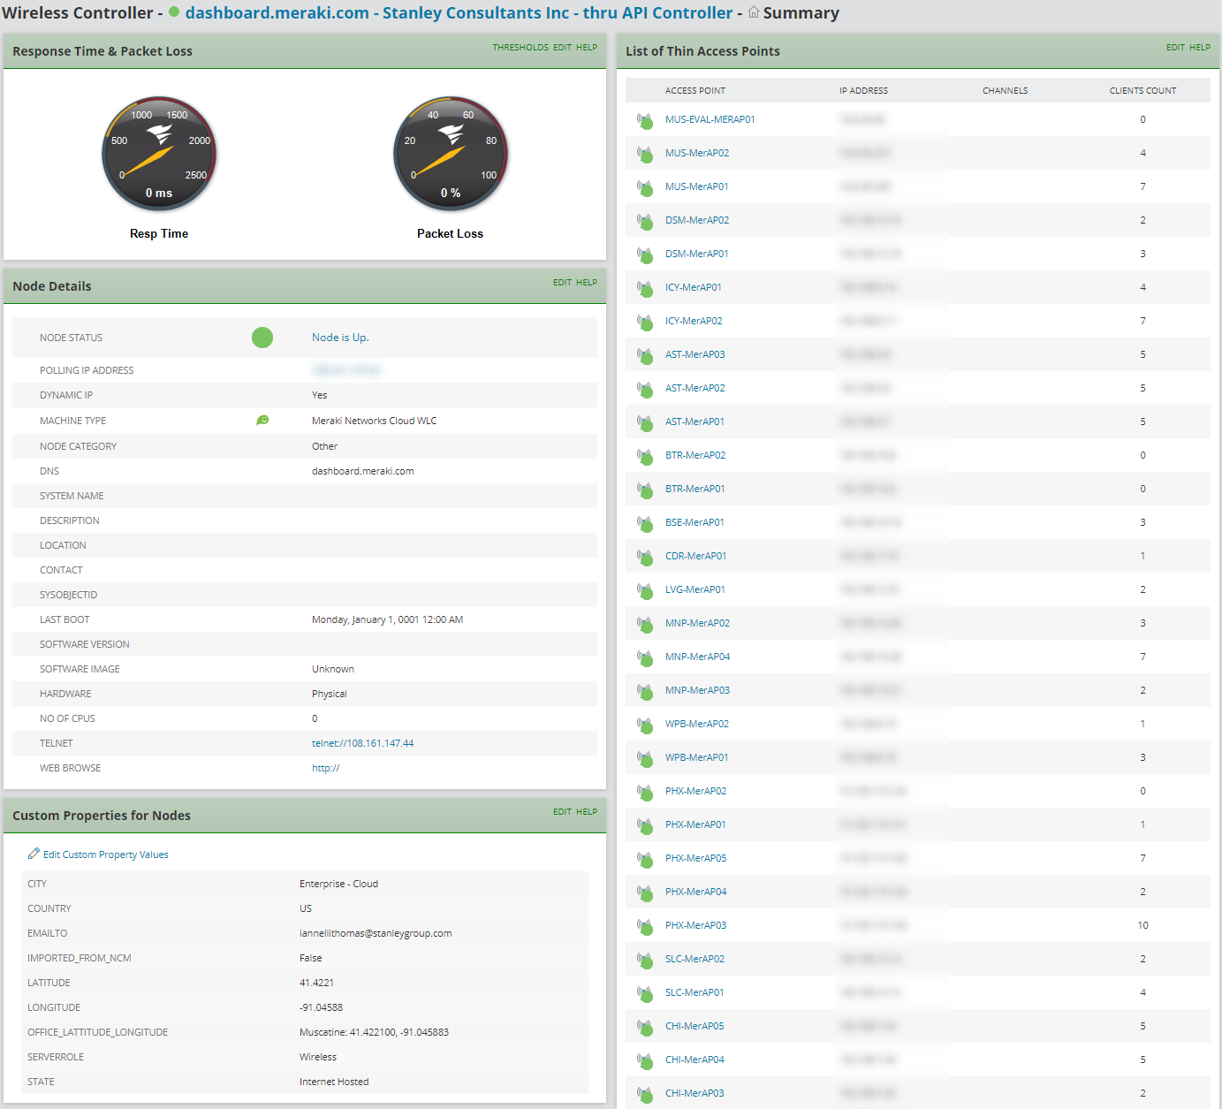
Task: Click the access point icon for DSM-MerAP02
Action: 645,221
